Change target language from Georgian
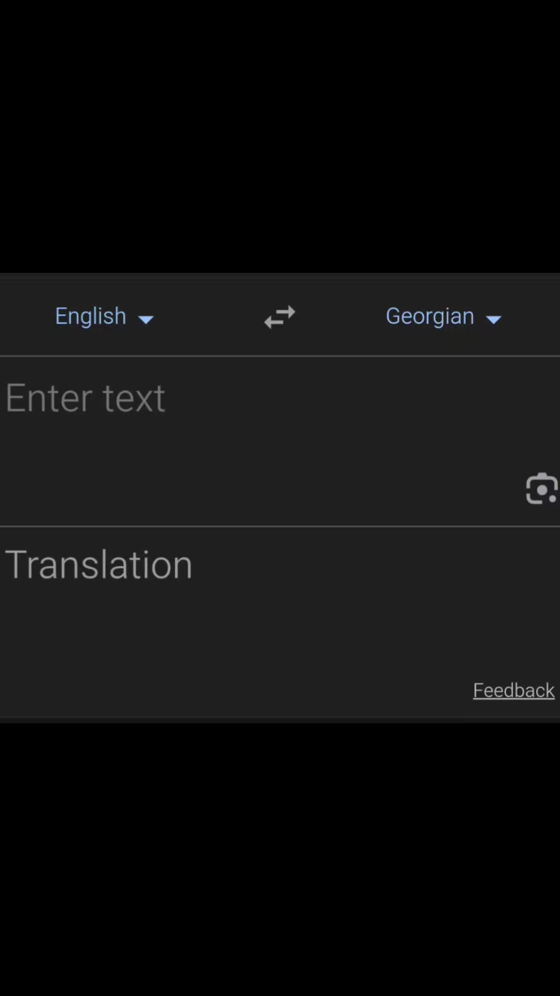 pyautogui.click(x=443, y=316)
